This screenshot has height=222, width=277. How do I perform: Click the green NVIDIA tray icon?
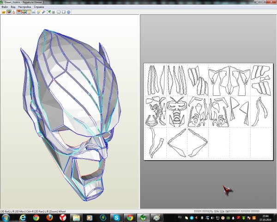[x=228, y=218]
